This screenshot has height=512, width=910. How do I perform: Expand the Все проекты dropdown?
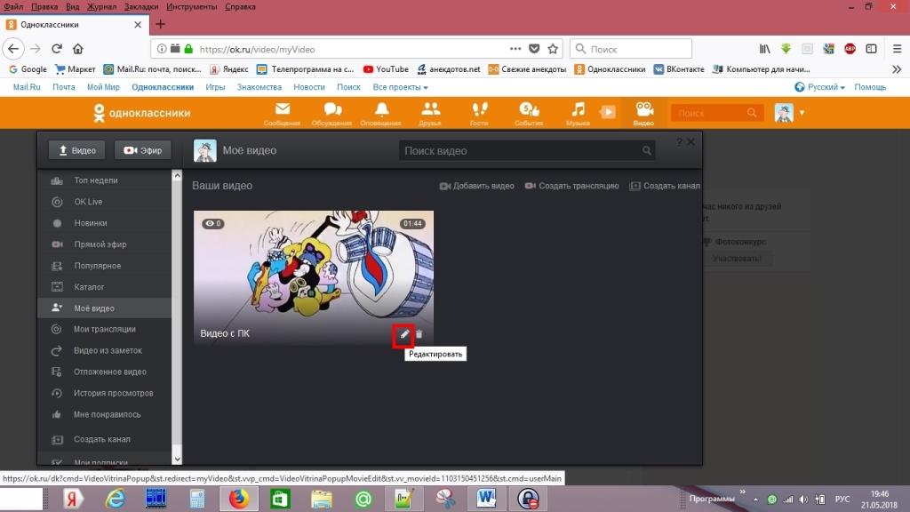(401, 87)
